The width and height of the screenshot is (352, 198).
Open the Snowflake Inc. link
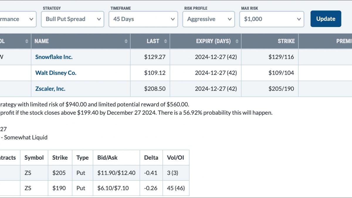54,57
